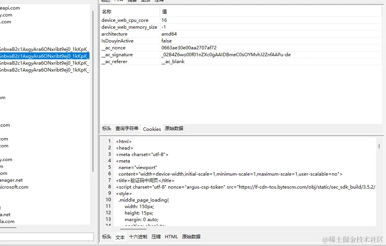This screenshot has height=246, width=386.
Task: Click the __ac_blank value cell
Action: click(x=173, y=62)
